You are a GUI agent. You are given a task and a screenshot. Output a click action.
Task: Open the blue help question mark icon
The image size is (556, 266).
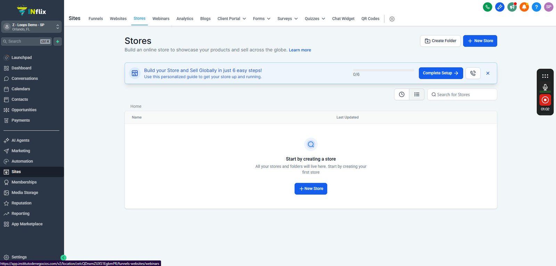coord(536,7)
